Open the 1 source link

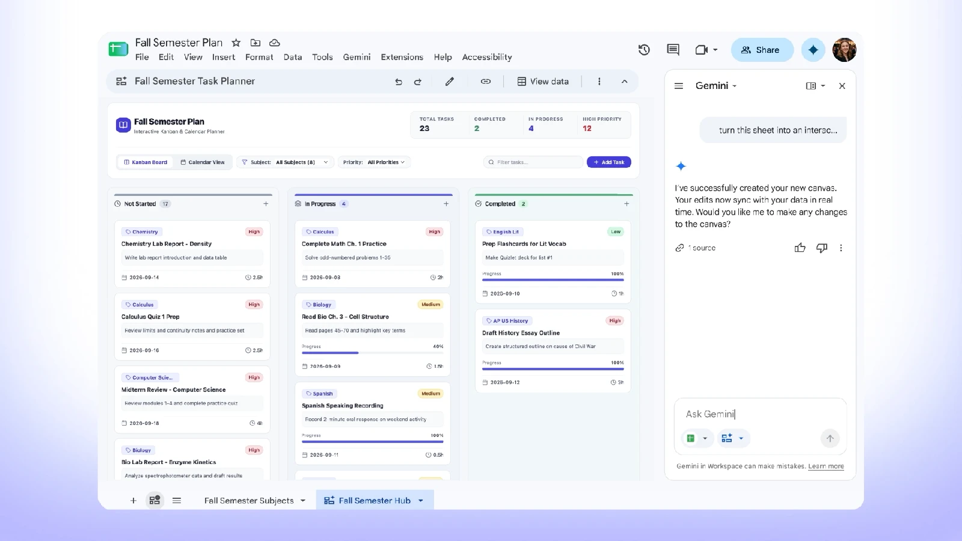pyautogui.click(x=696, y=248)
